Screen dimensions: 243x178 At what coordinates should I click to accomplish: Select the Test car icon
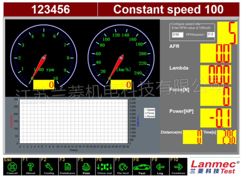tap(142, 167)
